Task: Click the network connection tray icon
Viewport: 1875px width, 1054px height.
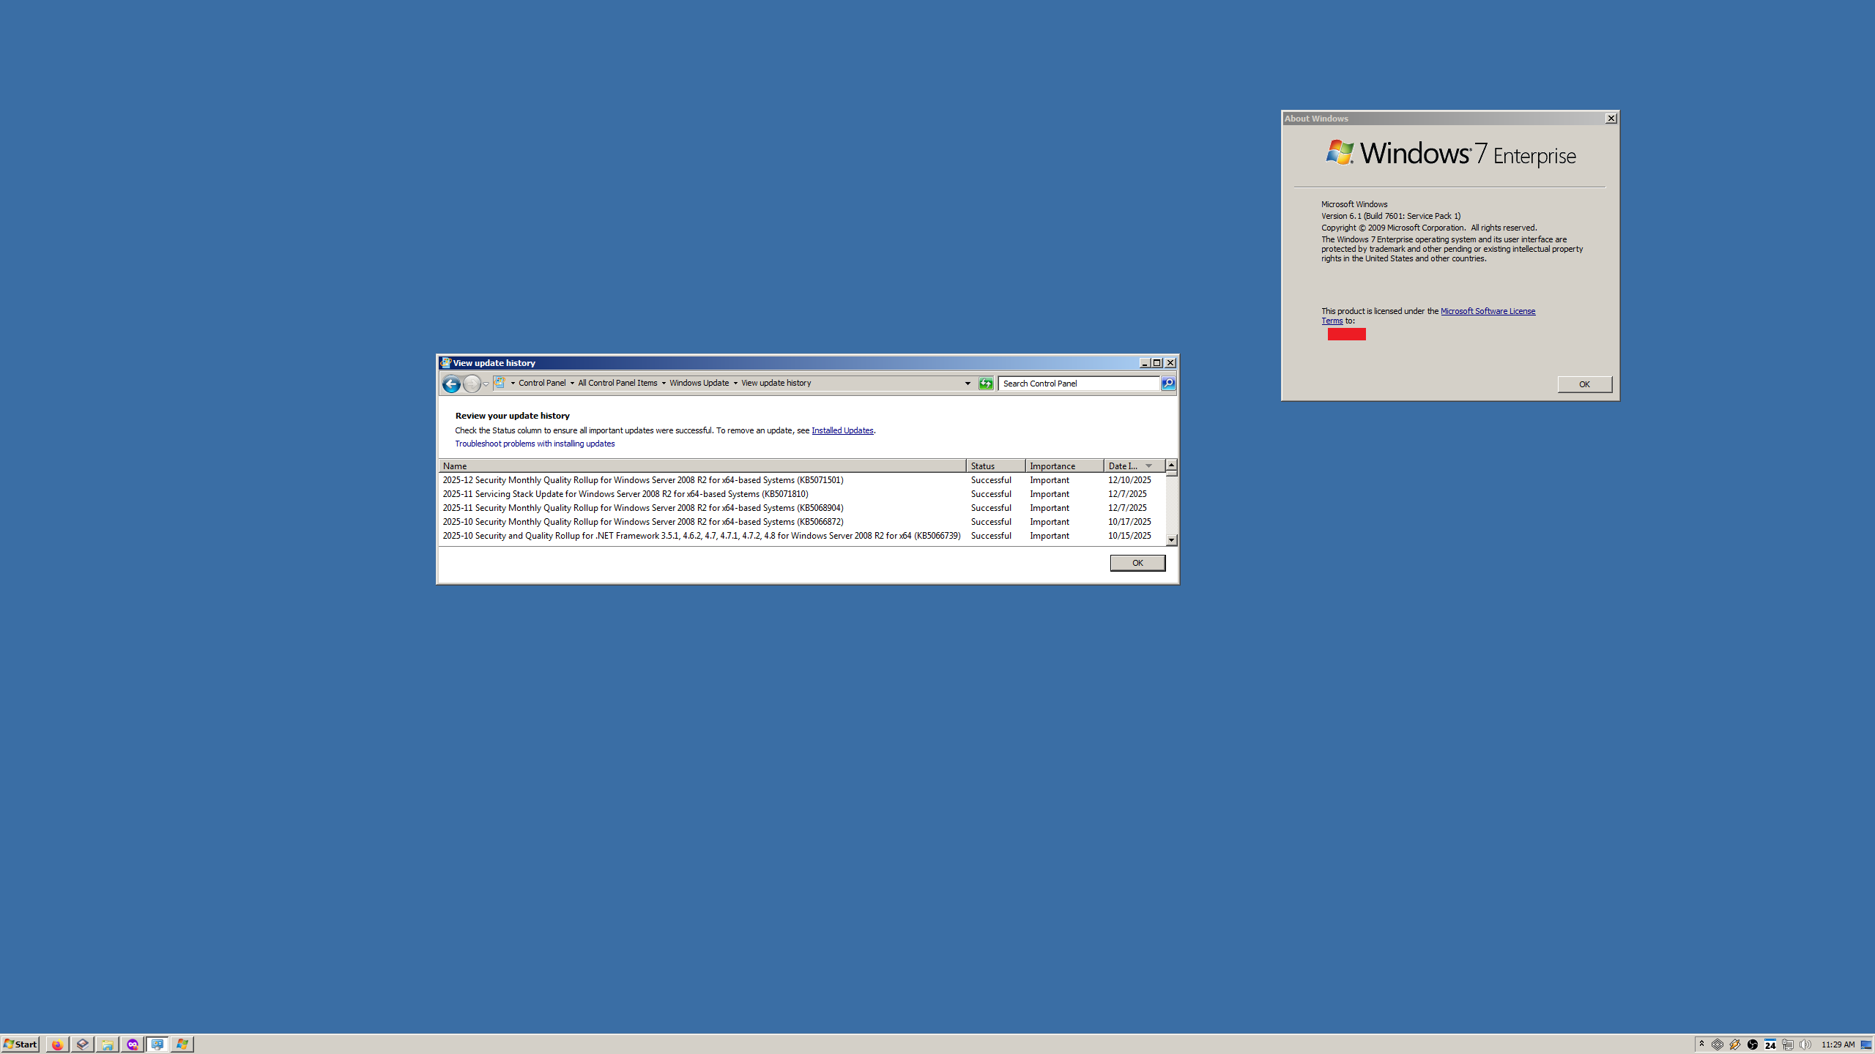Action: (1788, 1044)
